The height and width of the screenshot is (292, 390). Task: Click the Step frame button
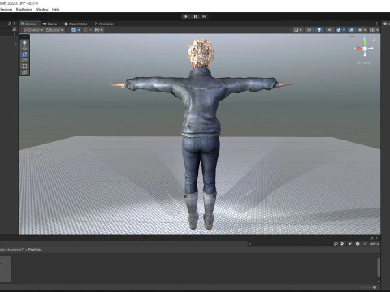click(x=204, y=16)
